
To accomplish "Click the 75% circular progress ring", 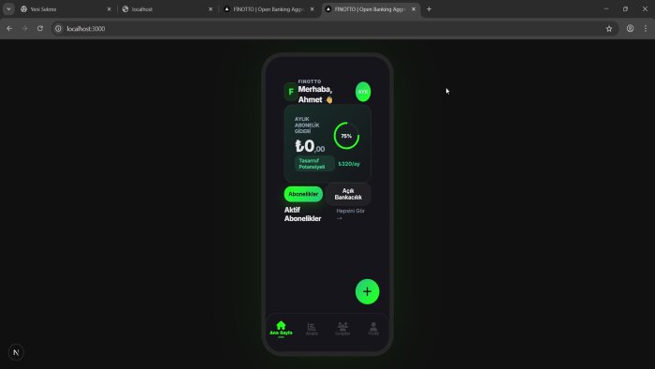I will [x=346, y=136].
